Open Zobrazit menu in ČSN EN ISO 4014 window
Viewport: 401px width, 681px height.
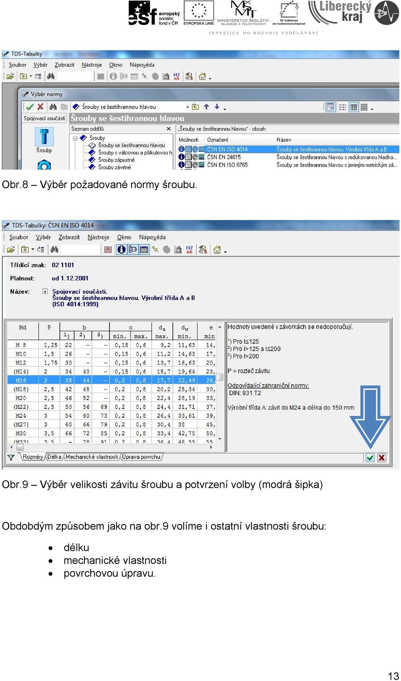click(x=69, y=237)
